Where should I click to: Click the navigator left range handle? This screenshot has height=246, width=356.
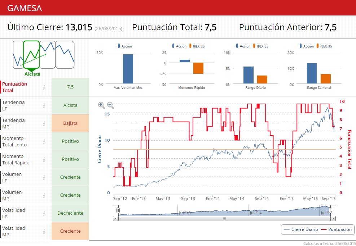[x=118, y=210]
